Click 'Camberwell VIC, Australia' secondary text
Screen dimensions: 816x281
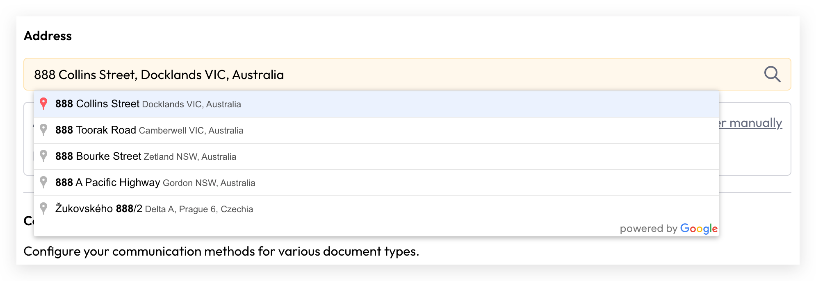click(191, 131)
